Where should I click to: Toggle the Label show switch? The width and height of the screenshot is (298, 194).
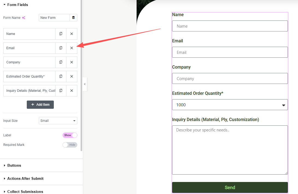[x=70, y=135]
